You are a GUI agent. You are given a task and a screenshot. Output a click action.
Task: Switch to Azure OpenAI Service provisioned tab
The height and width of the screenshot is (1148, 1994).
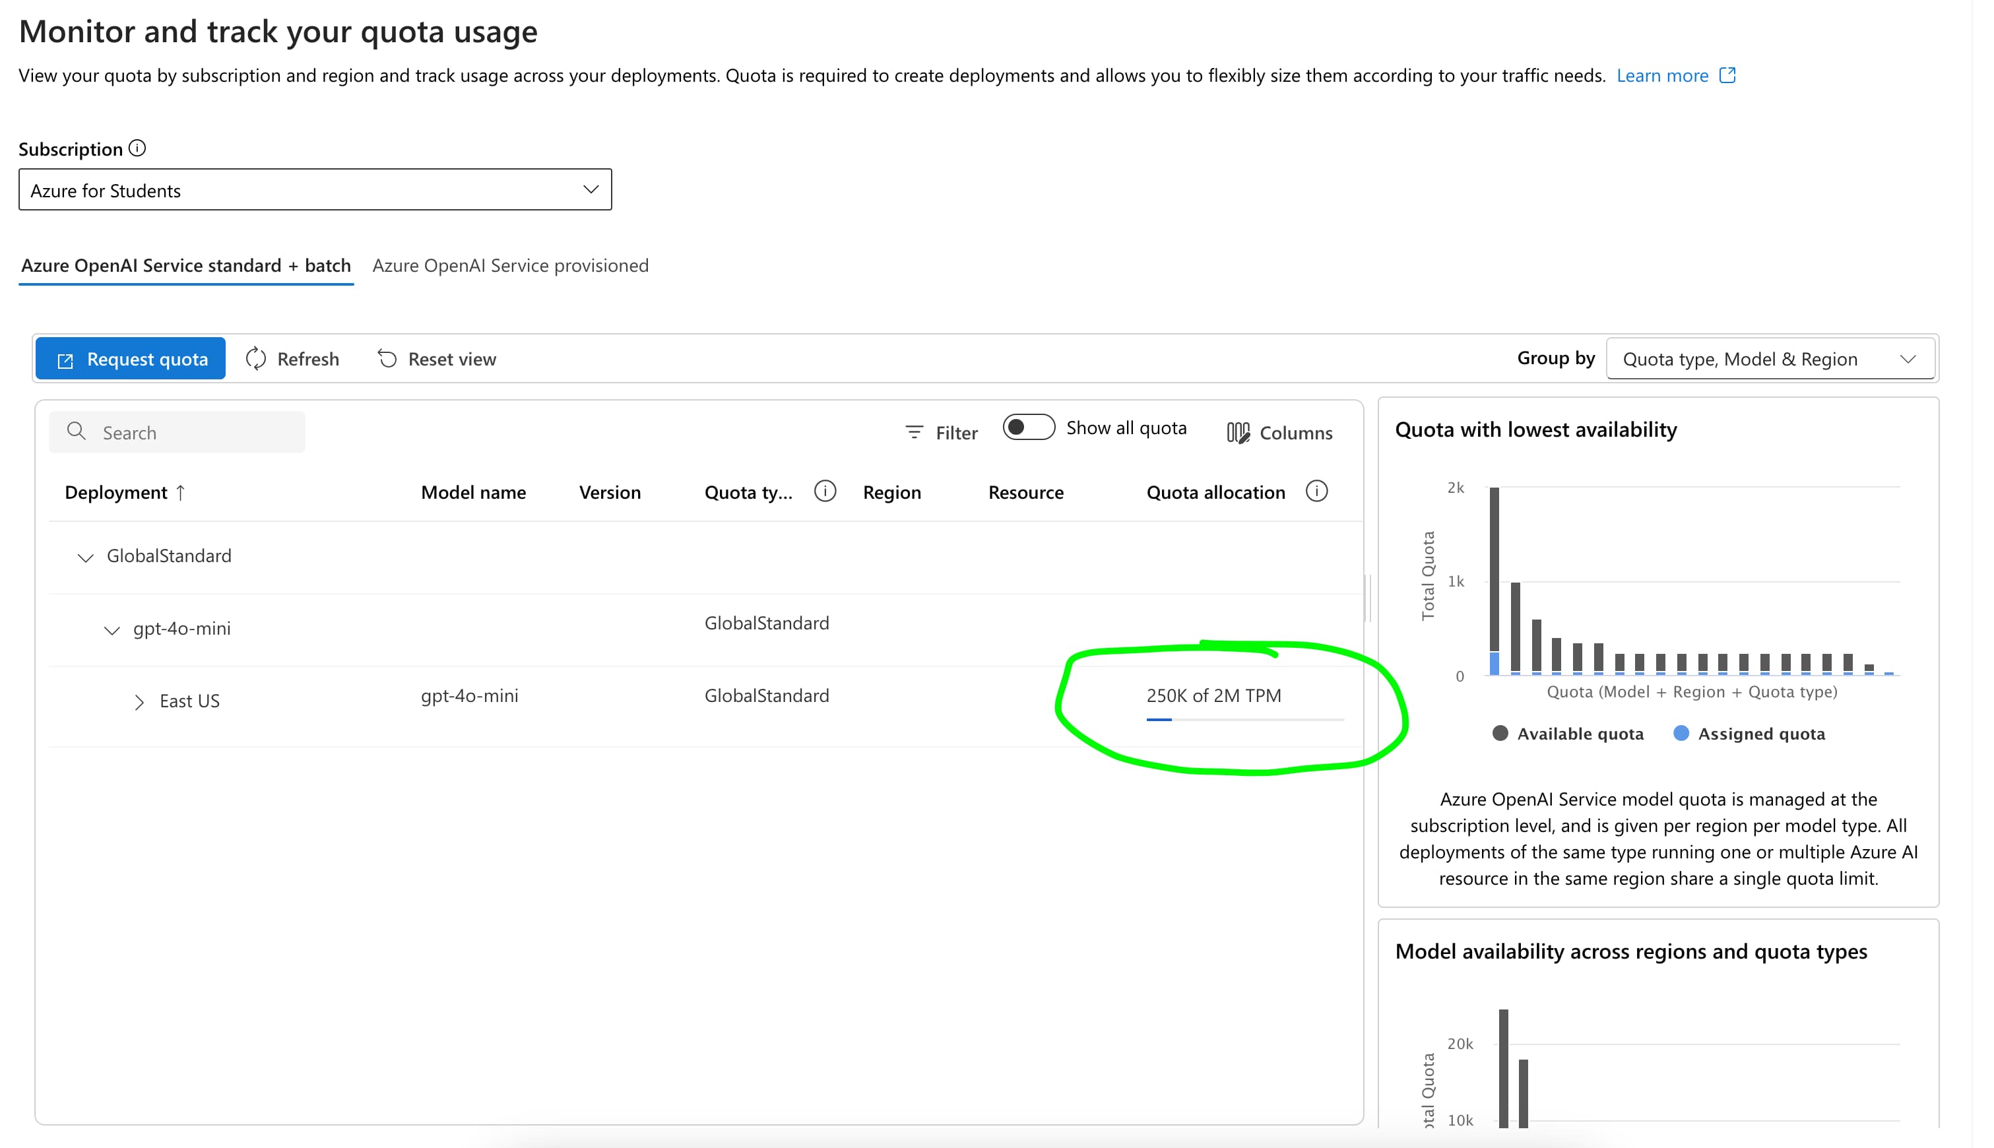(510, 266)
